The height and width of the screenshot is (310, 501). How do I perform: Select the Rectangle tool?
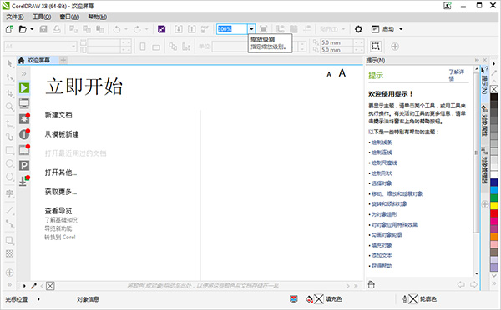10,150
